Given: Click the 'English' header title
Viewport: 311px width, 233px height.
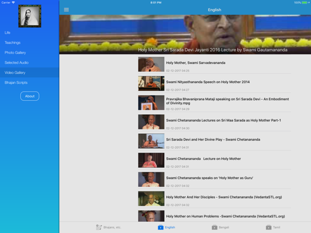Looking at the screenshot, I should click(x=215, y=10).
